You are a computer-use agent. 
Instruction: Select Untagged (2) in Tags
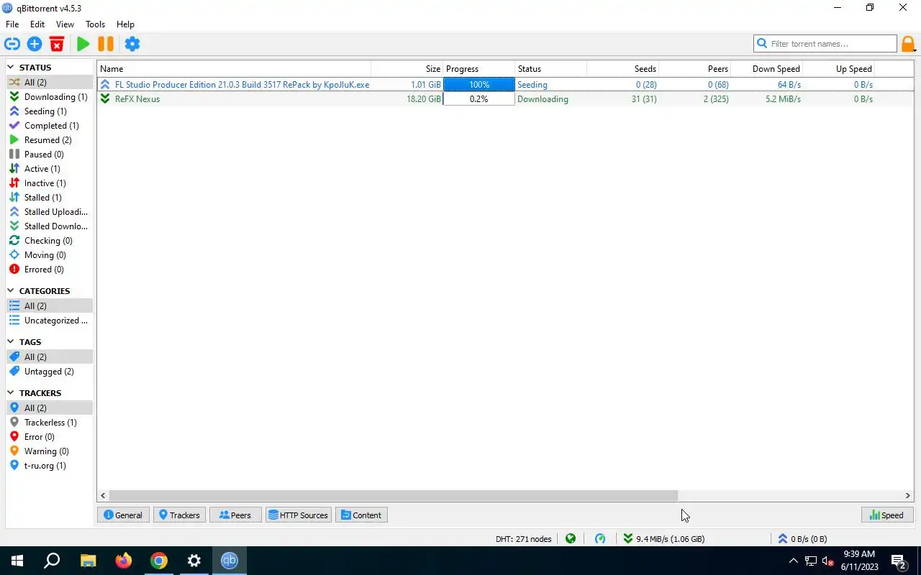(x=49, y=372)
